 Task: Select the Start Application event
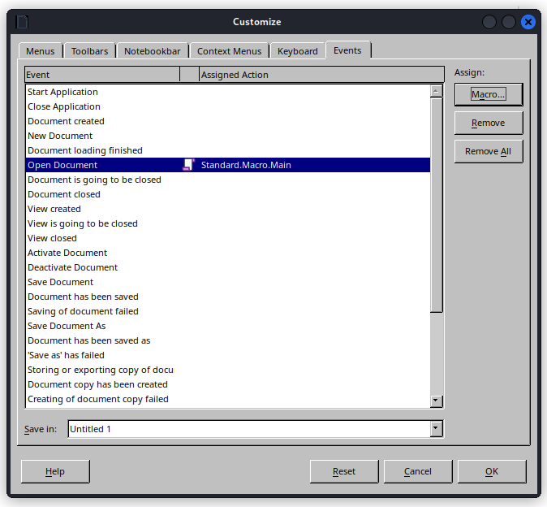click(62, 92)
